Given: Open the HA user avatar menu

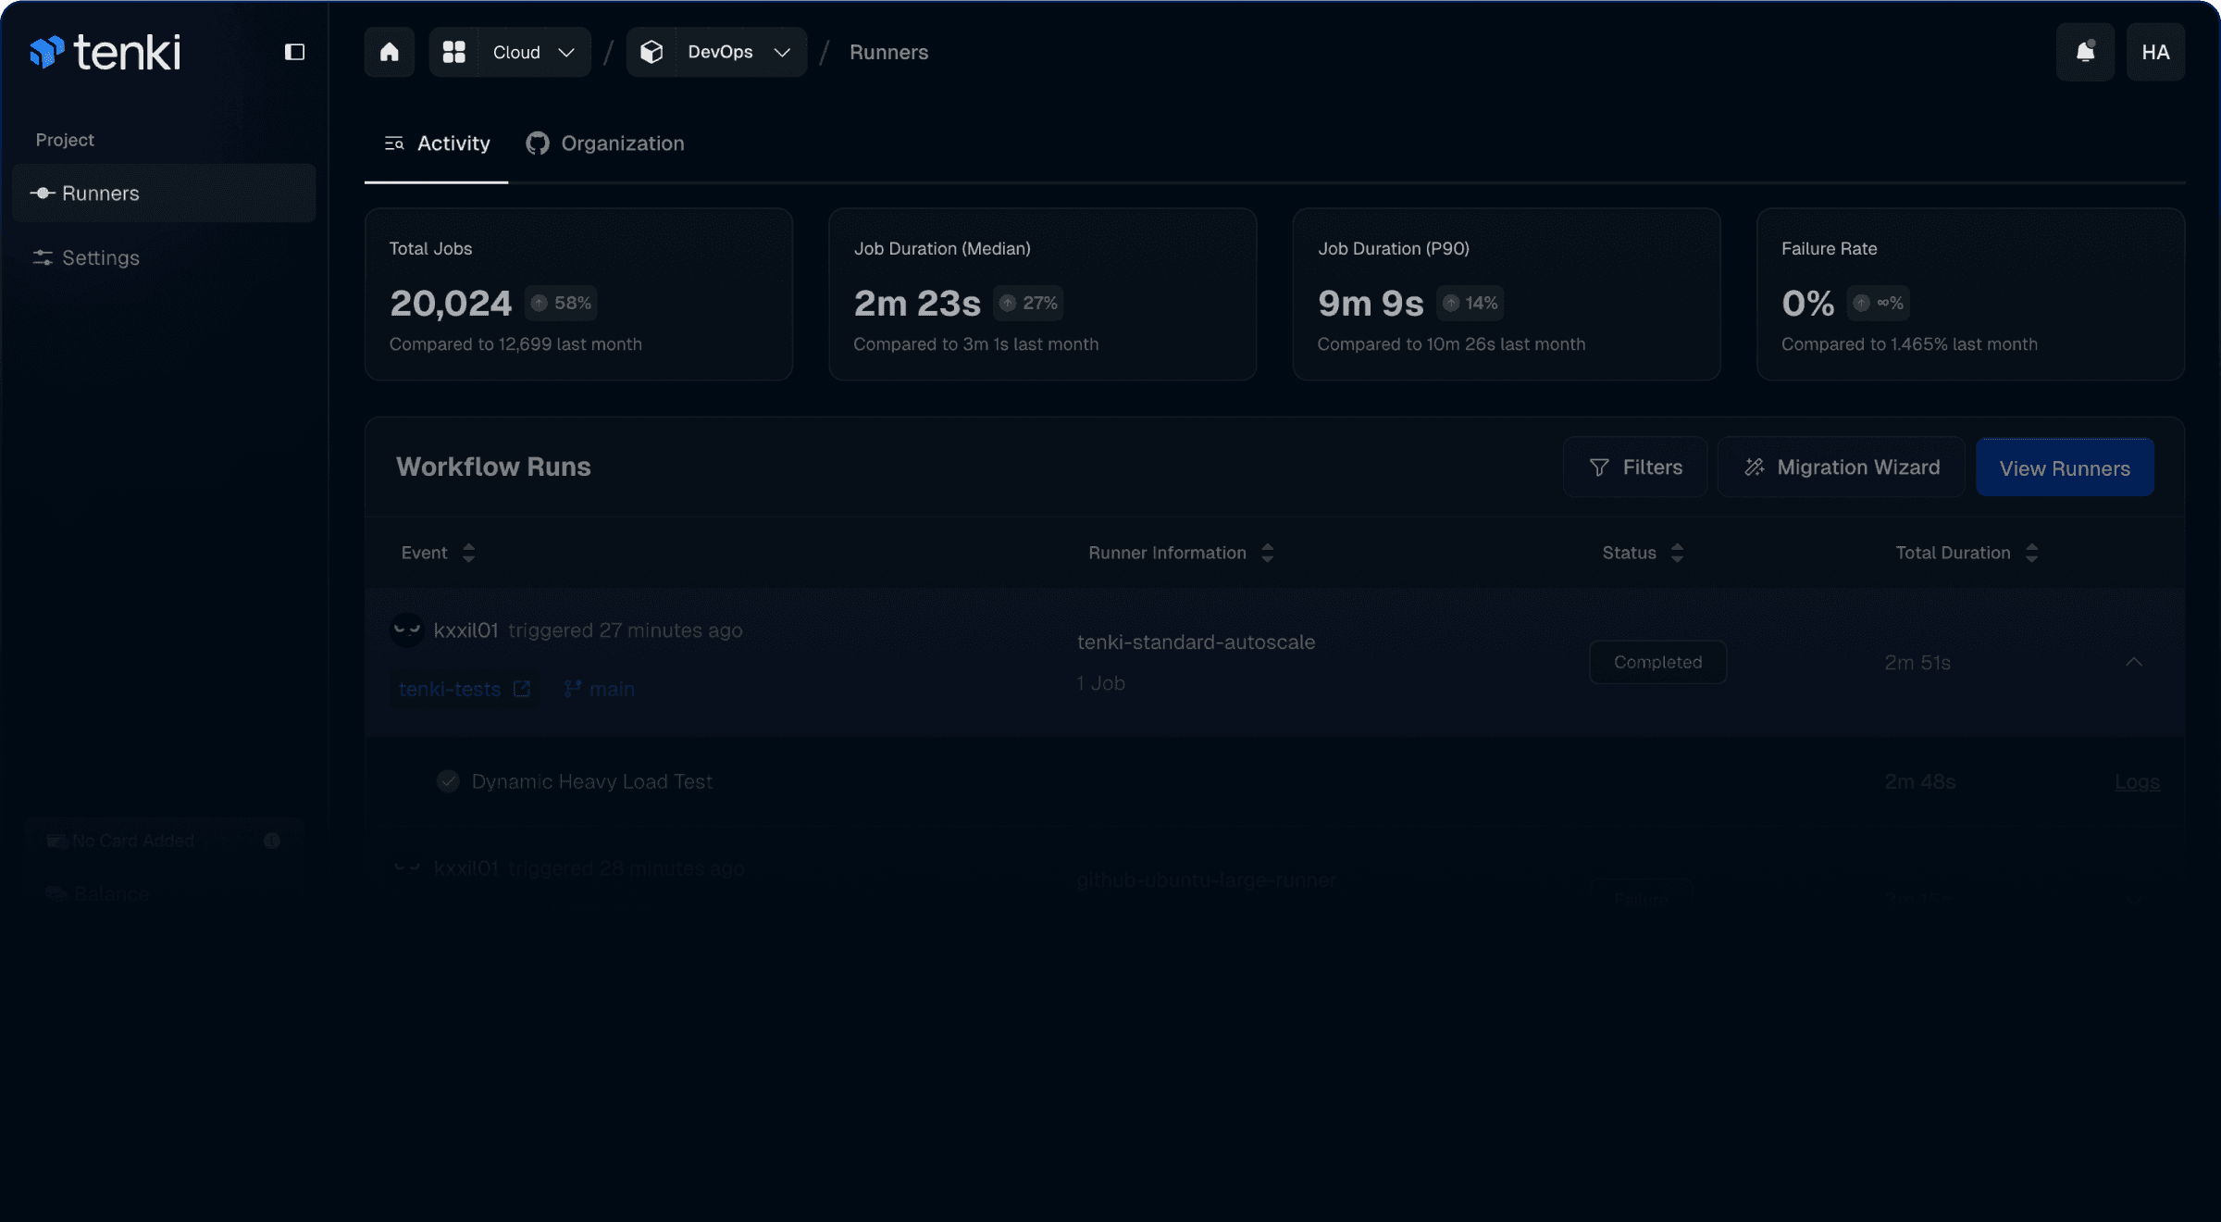Looking at the screenshot, I should pos(2155,52).
